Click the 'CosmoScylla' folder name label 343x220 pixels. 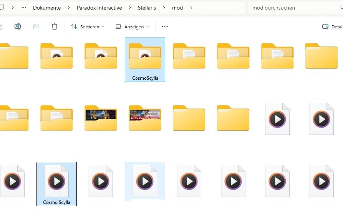pyautogui.click(x=145, y=78)
